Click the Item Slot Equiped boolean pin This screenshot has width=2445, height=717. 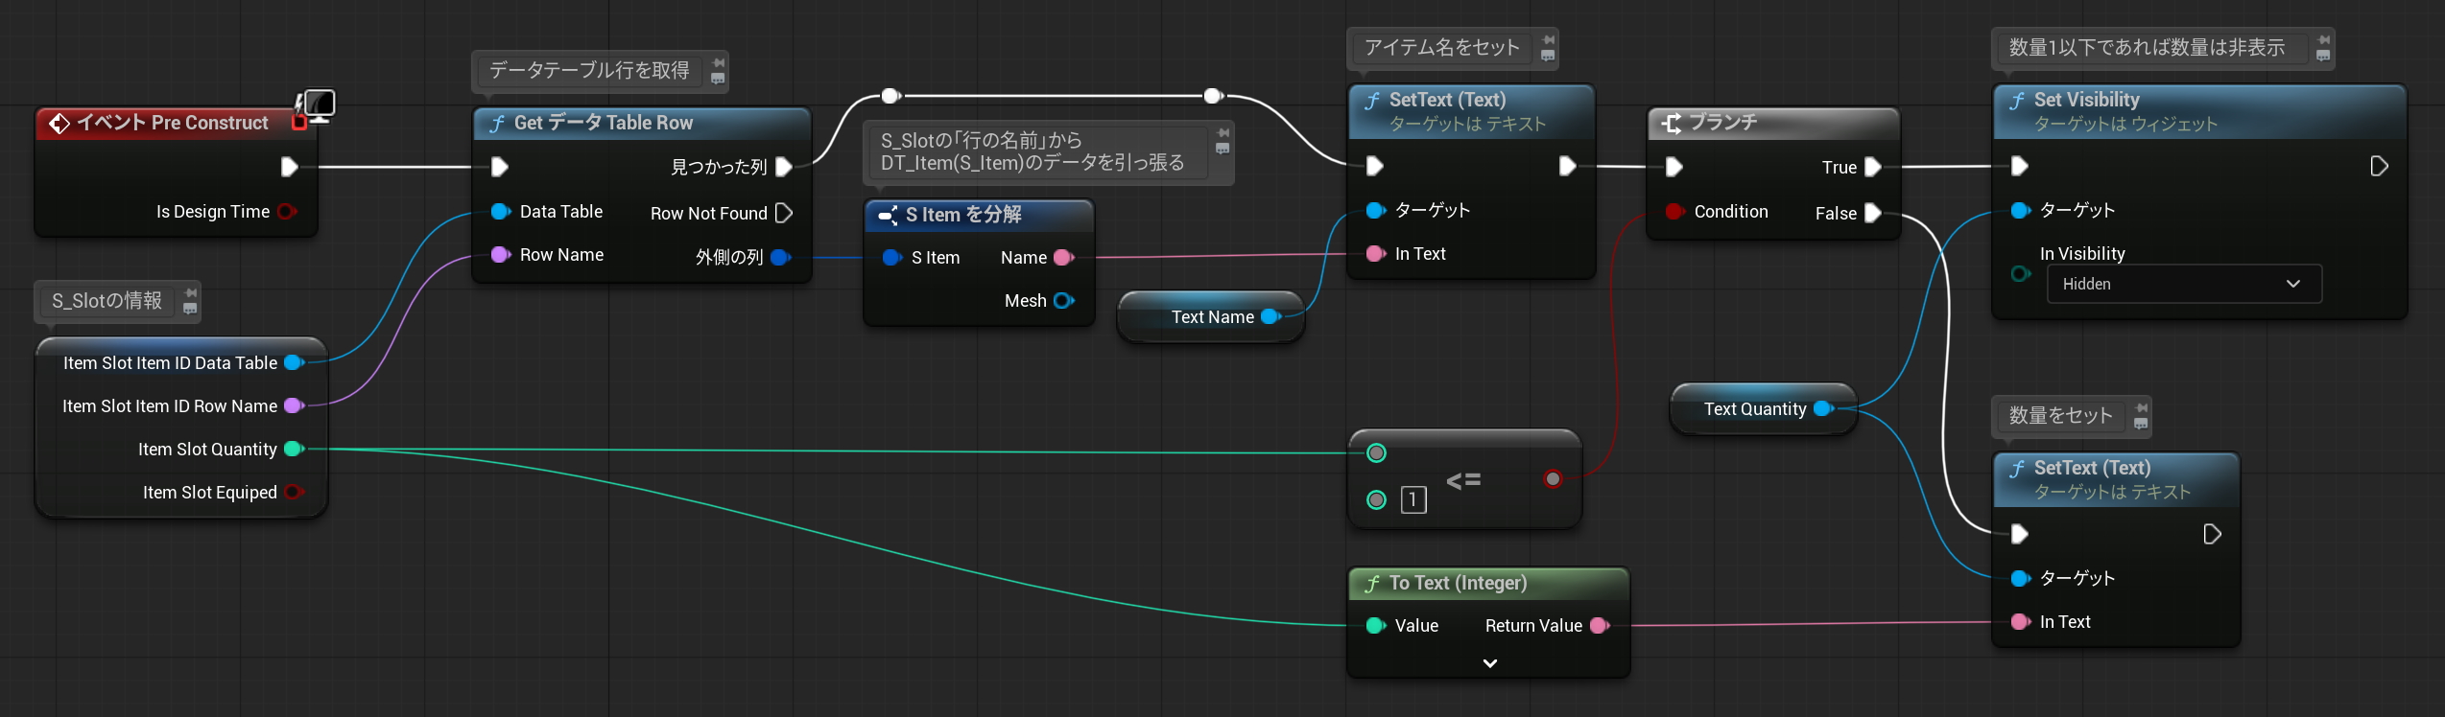click(294, 493)
